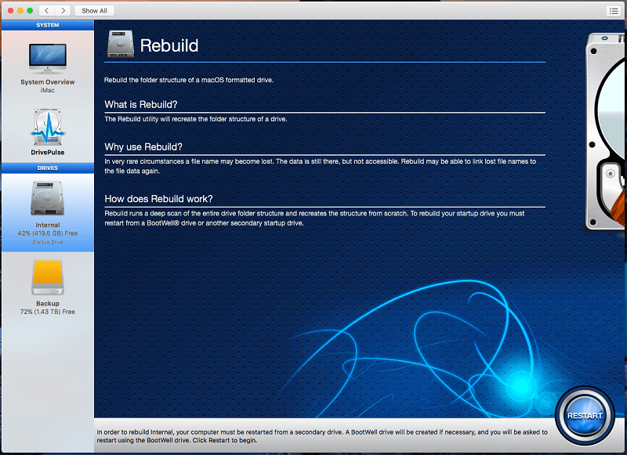Select the DrivePulse heartbeat drive icon
Screen dimensions: 627x455
(48, 127)
